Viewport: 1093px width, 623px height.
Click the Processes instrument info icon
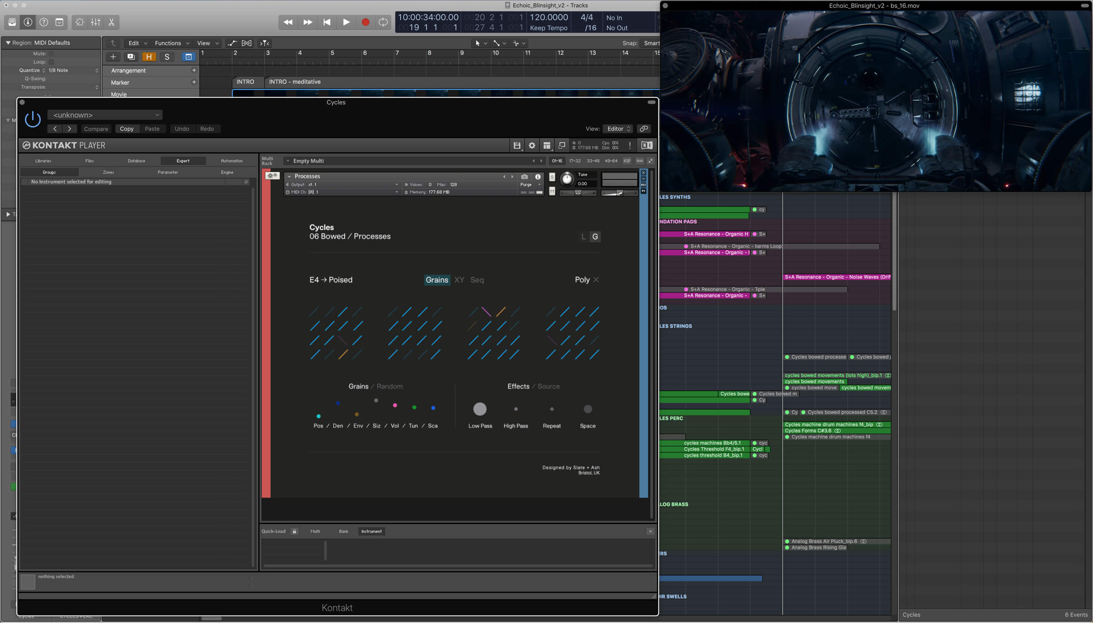click(538, 177)
